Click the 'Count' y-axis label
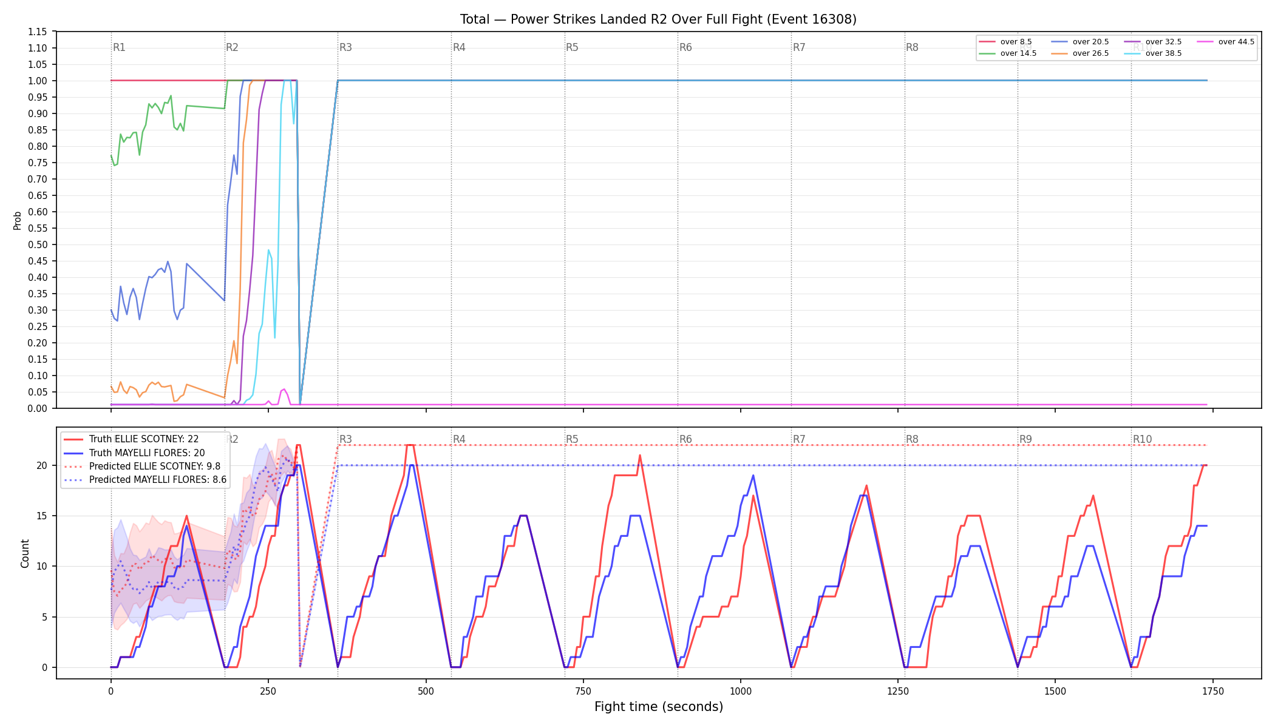 click(x=25, y=553)
